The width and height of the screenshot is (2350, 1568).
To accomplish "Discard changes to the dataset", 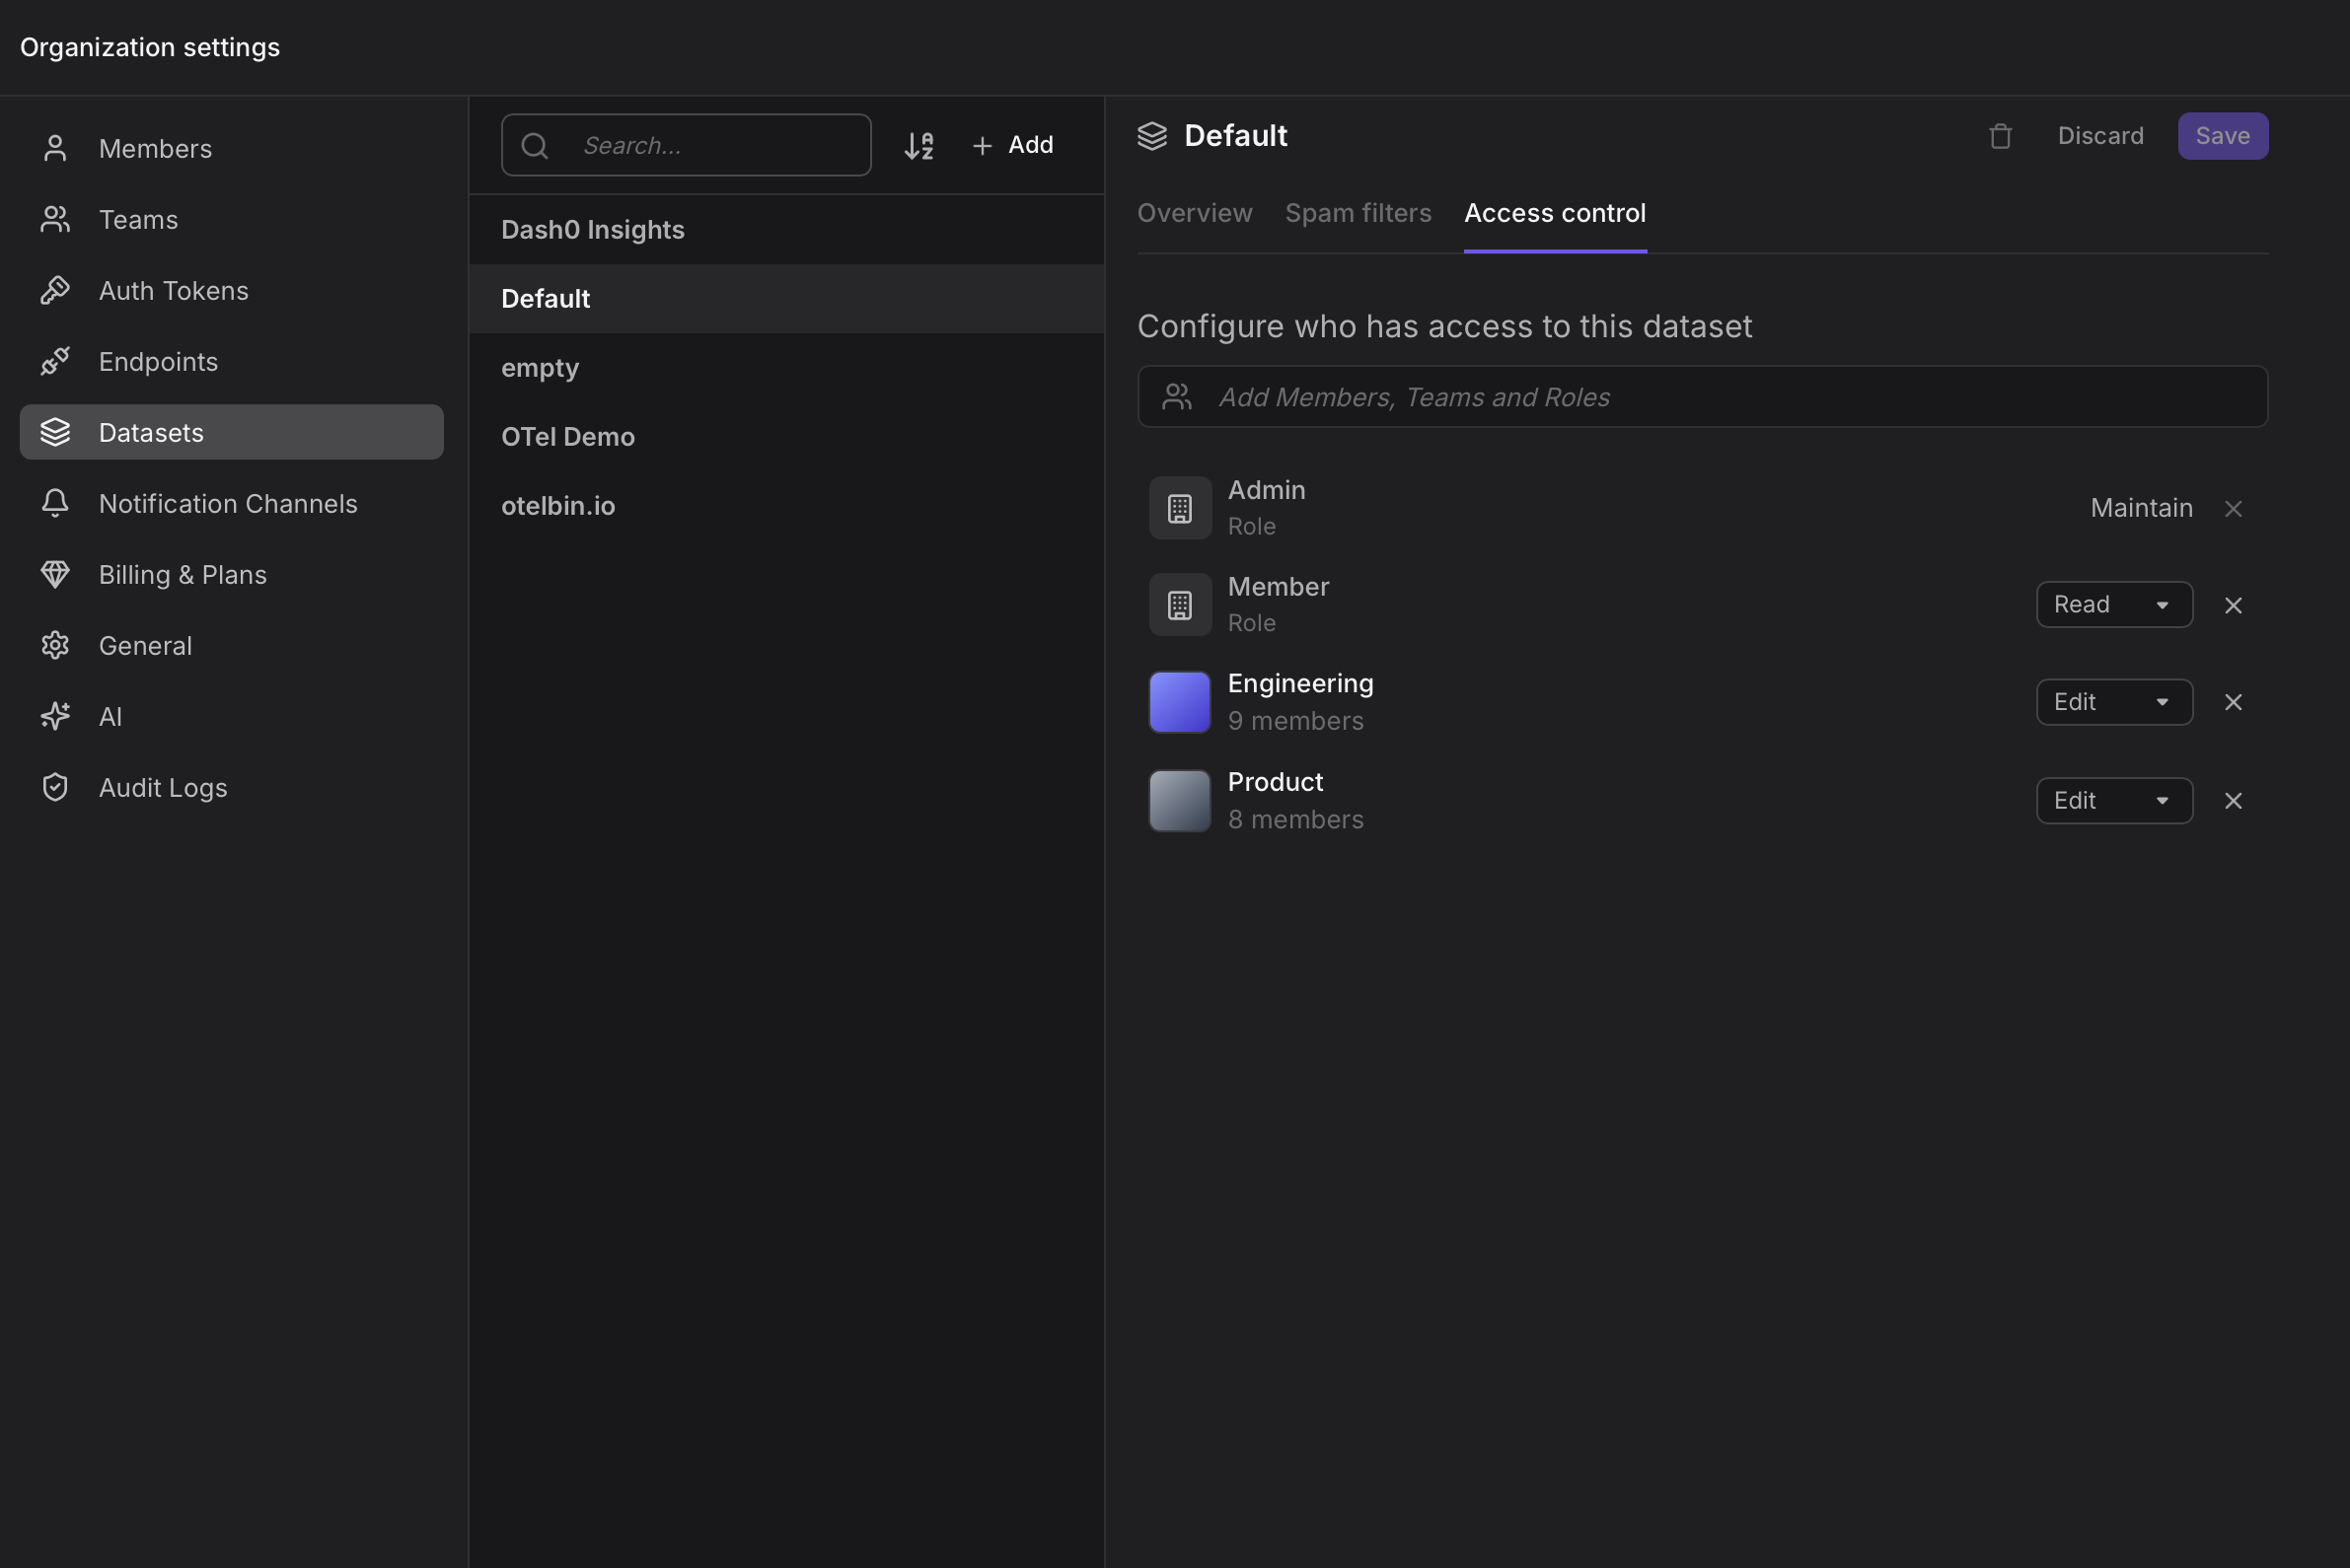I will coord(2099,136).
